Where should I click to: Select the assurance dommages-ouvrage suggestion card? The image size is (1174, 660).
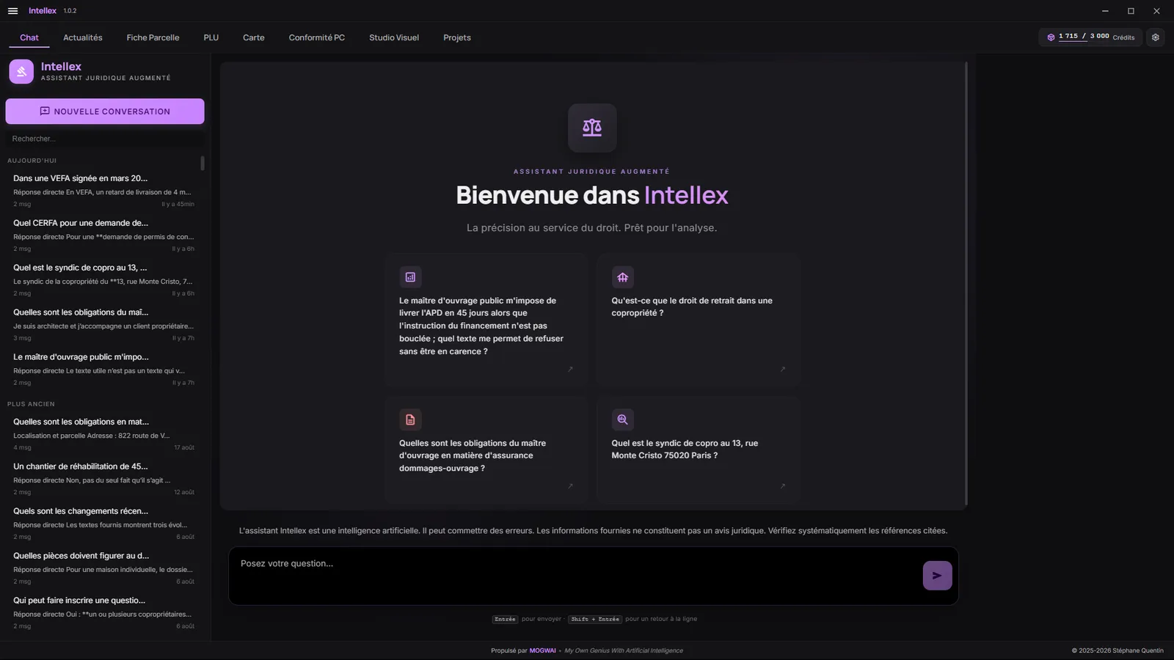(486, 449)
